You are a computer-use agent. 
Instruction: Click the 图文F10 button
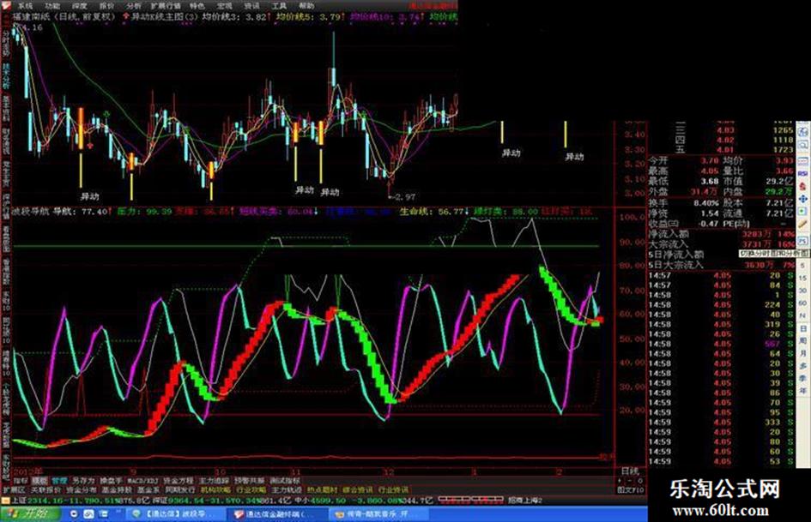tap(631, 489)
